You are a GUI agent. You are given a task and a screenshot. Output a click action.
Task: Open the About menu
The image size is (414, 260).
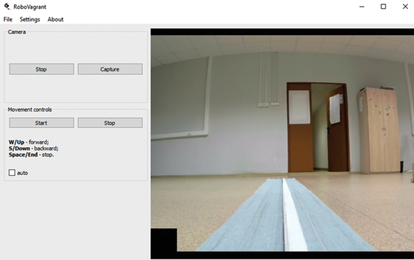[x=55, y=19]
